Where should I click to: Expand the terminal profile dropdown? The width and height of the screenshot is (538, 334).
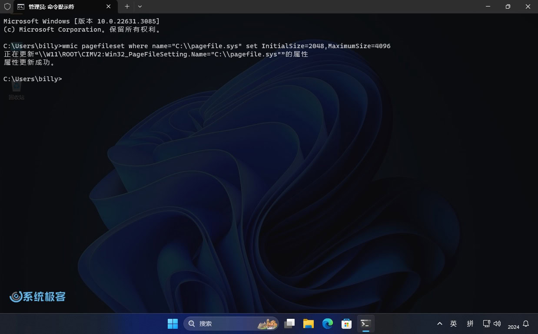point(139,7)
